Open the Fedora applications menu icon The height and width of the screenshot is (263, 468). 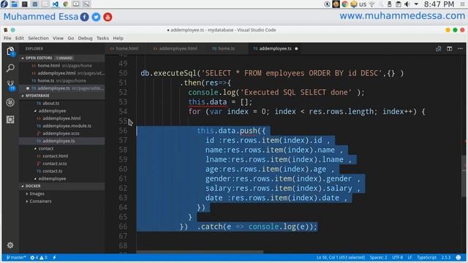tap(4, 4)
